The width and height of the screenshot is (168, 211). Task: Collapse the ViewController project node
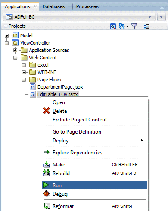click(6, 43)
